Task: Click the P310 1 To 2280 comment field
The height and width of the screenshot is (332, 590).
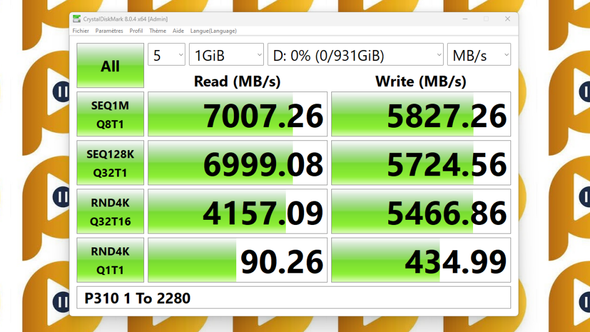Action: (x=293, y=298)
